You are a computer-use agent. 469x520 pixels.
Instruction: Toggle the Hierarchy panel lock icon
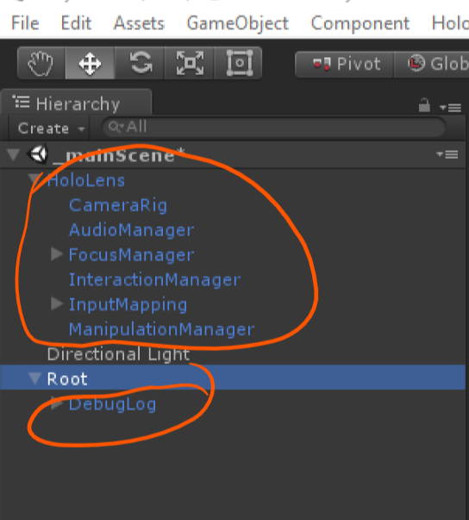coord(424,105)
